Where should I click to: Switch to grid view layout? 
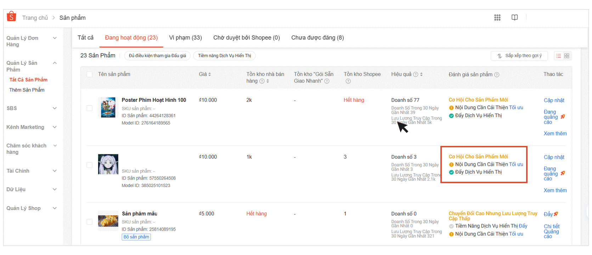(567, 56)
